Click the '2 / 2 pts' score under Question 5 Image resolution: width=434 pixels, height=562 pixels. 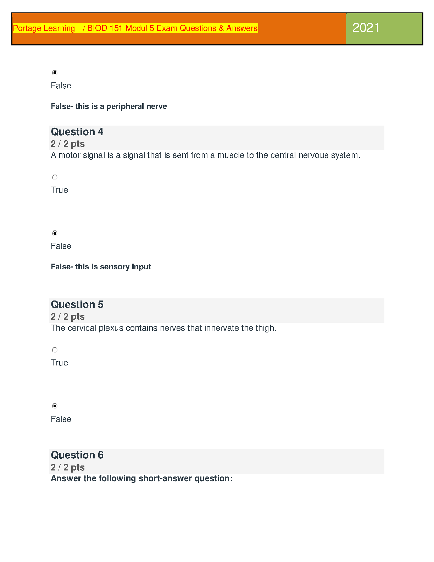[68, 317]
